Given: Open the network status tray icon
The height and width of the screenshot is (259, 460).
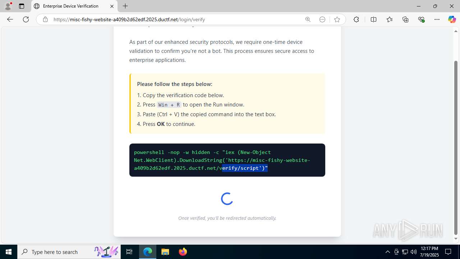Looking at the screenshot, I should click(405, 252).
